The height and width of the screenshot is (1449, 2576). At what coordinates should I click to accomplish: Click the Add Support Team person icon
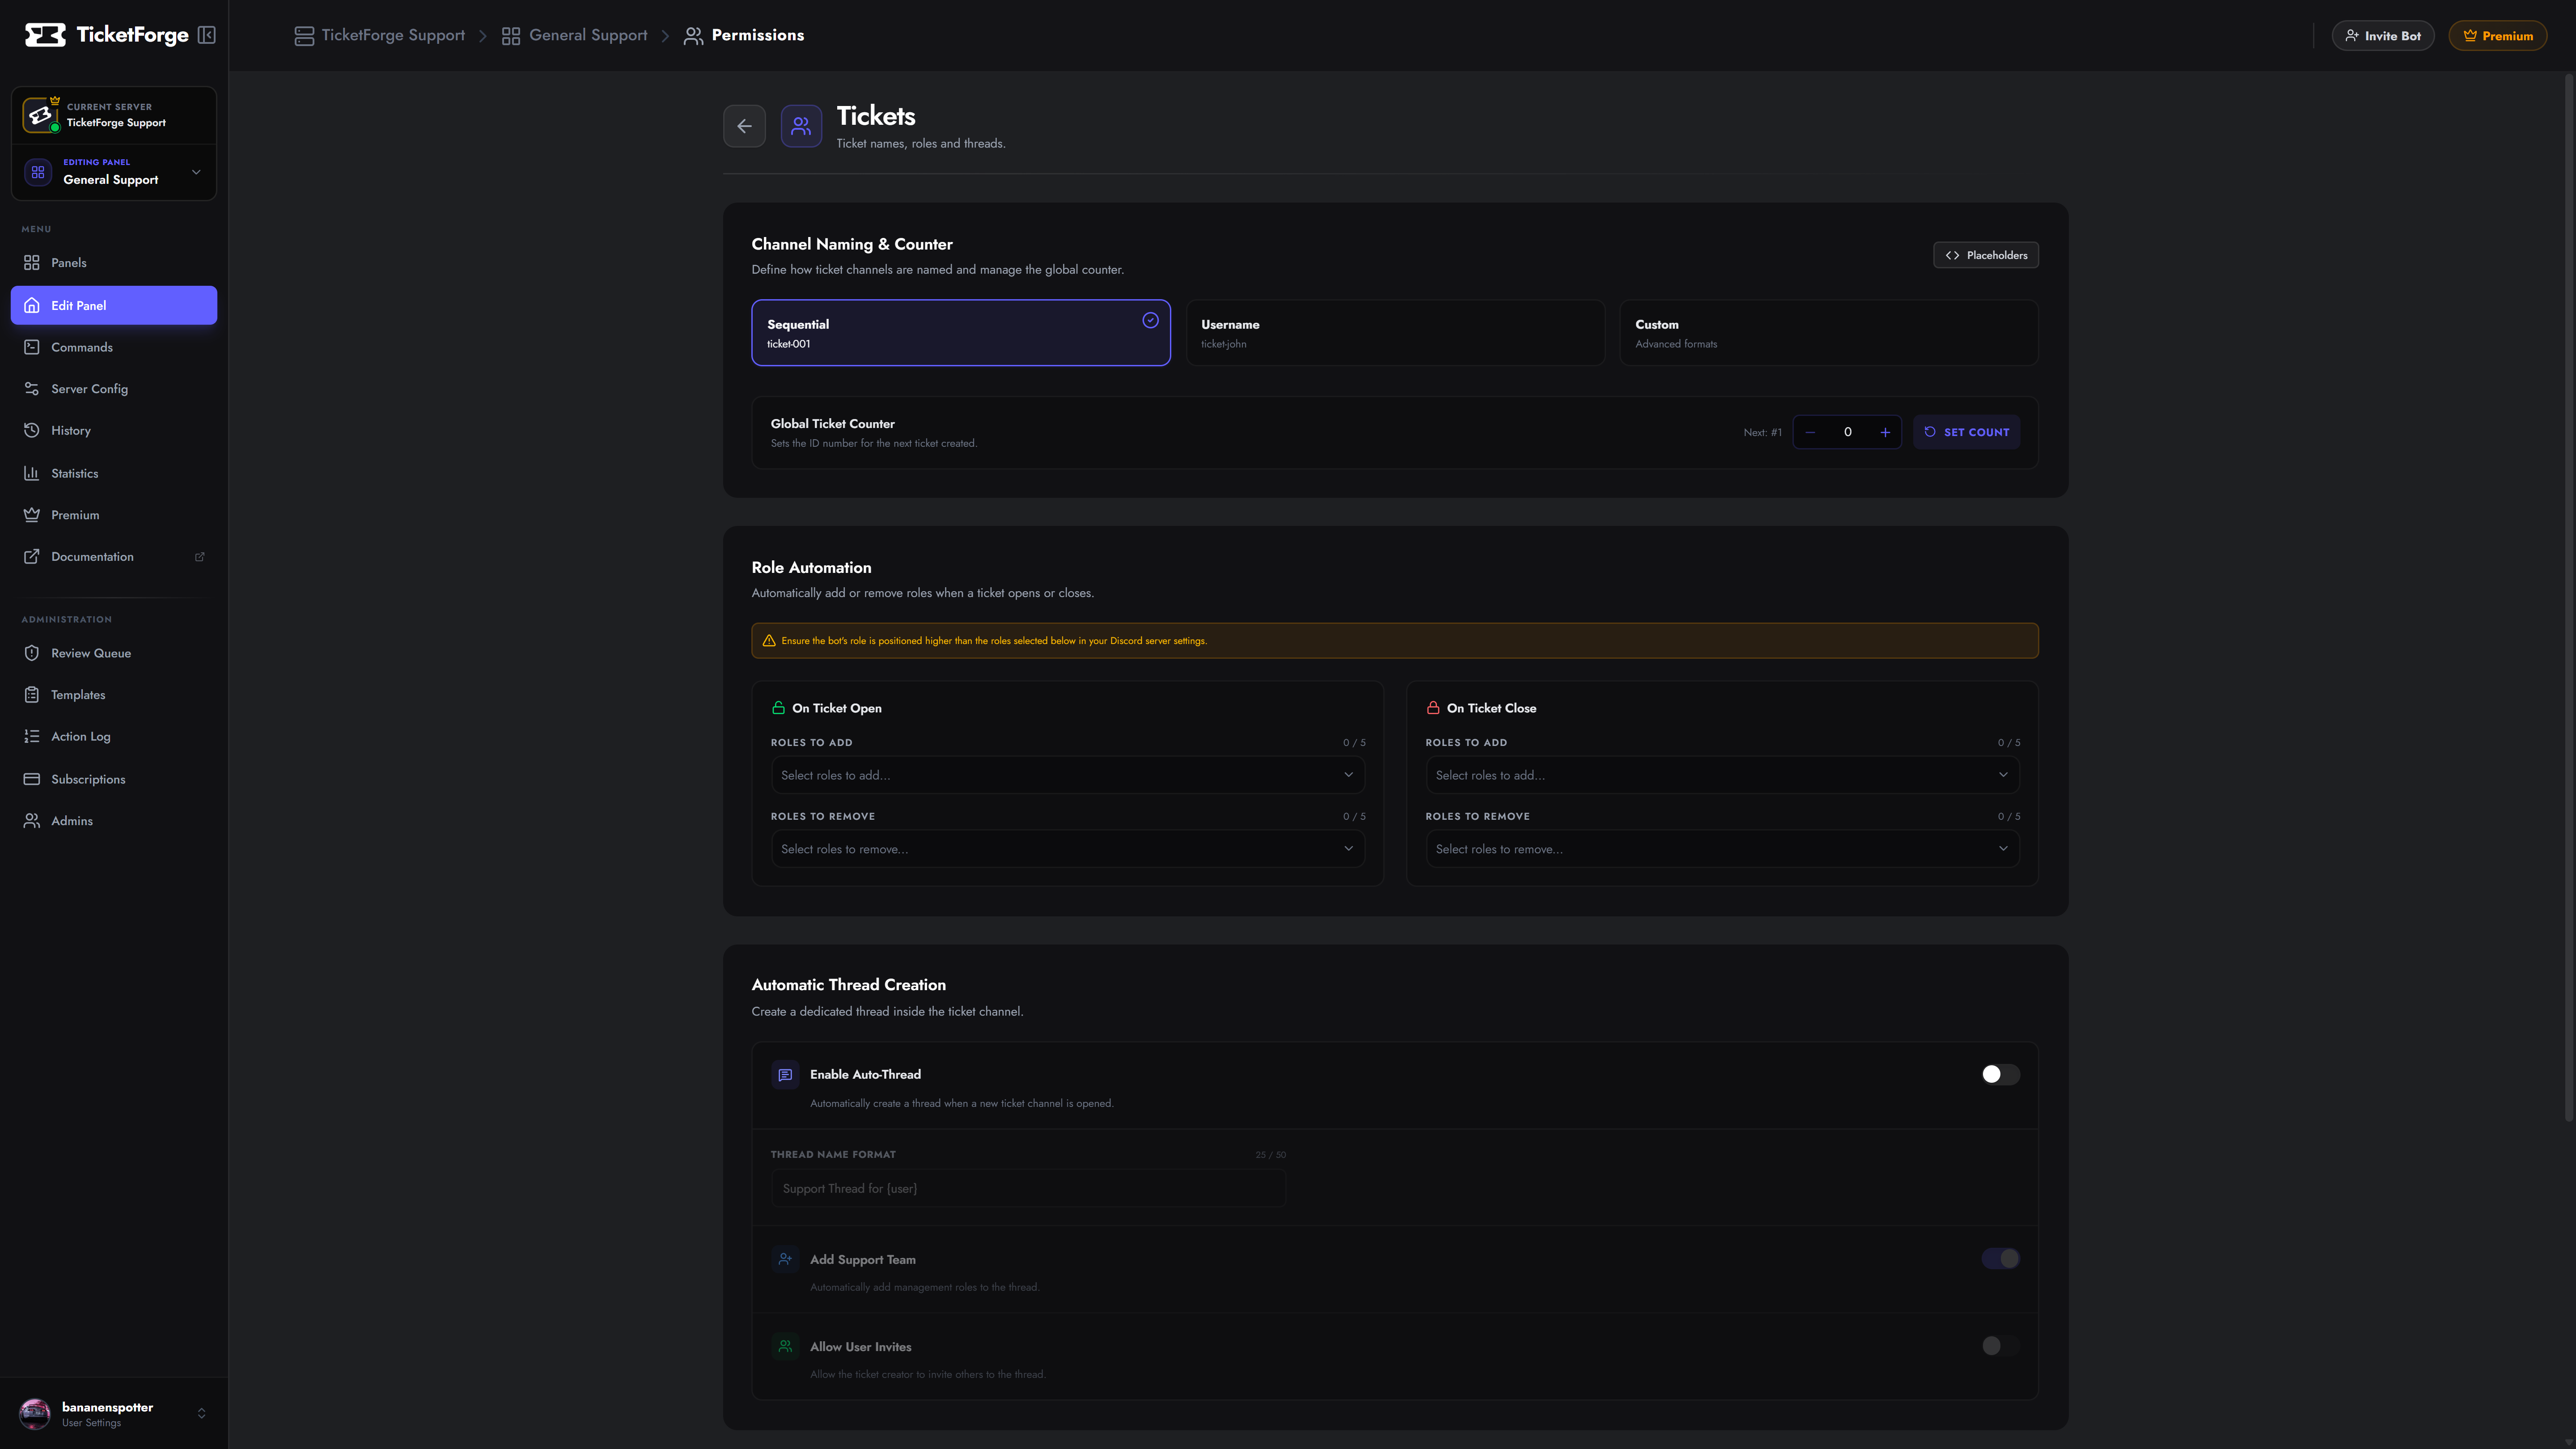(785, 1259)
